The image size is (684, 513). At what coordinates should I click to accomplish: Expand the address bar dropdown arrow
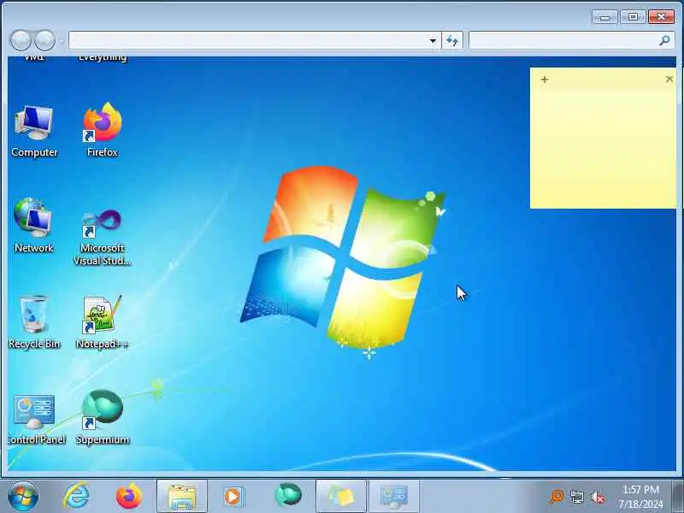tap(433, 41)
